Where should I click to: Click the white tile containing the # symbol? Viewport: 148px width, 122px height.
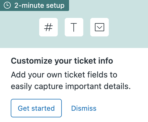point(48,27)
